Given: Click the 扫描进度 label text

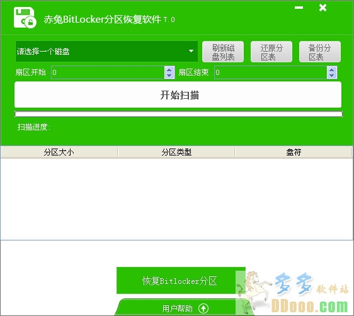Looking at the screenshot, I should (34, 127).
